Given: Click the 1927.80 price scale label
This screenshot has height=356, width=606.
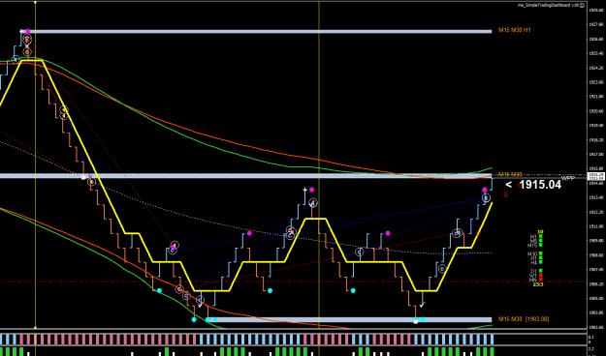Looking at the screenshot, I should [596, 24].
